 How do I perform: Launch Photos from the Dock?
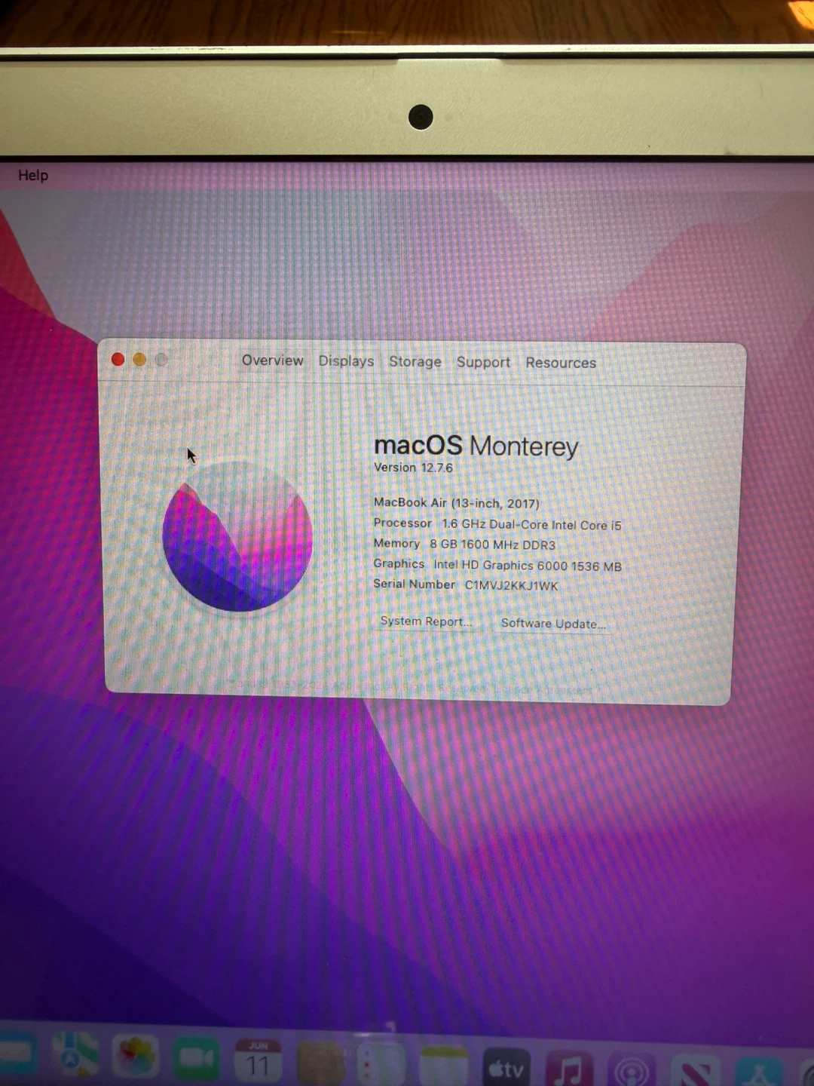[136, 1057]
